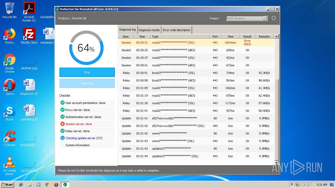
Task: Click the green check beside Authentication server
Action: point(62,117)
